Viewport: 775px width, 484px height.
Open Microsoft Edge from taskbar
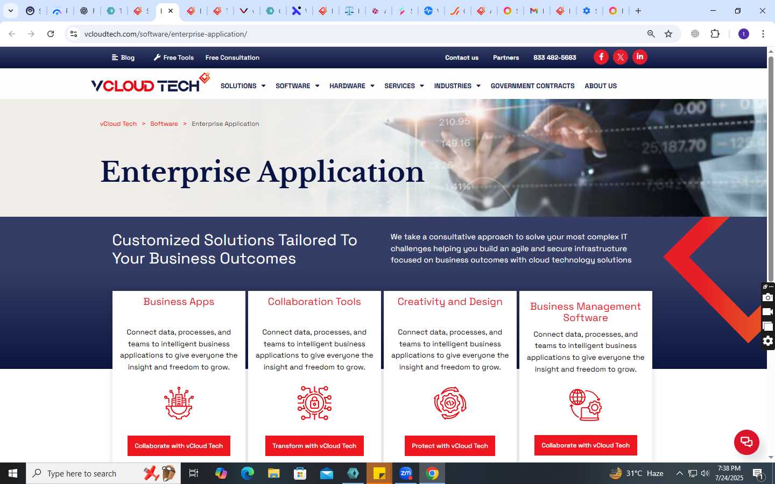click(248, 473)
